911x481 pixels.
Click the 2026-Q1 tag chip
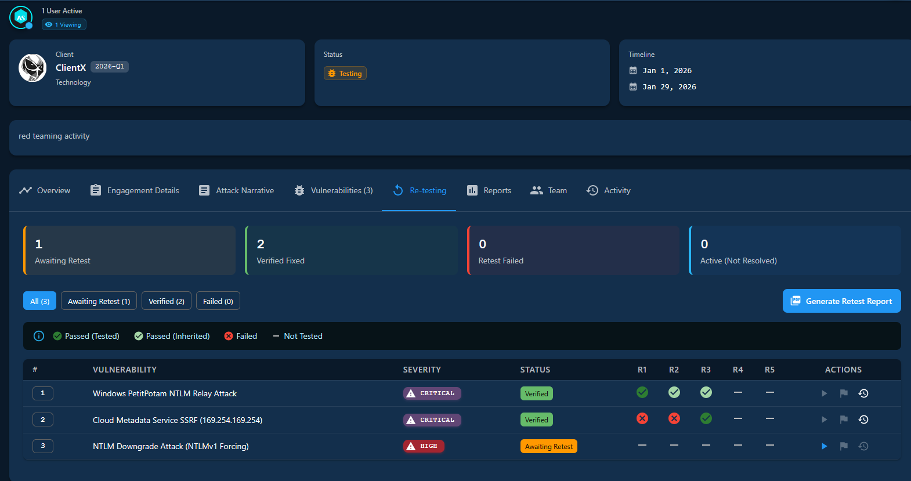click(x=110, y=67)
